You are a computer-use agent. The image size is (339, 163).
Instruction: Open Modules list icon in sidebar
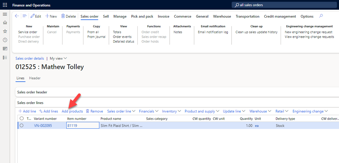click(5, 57)
